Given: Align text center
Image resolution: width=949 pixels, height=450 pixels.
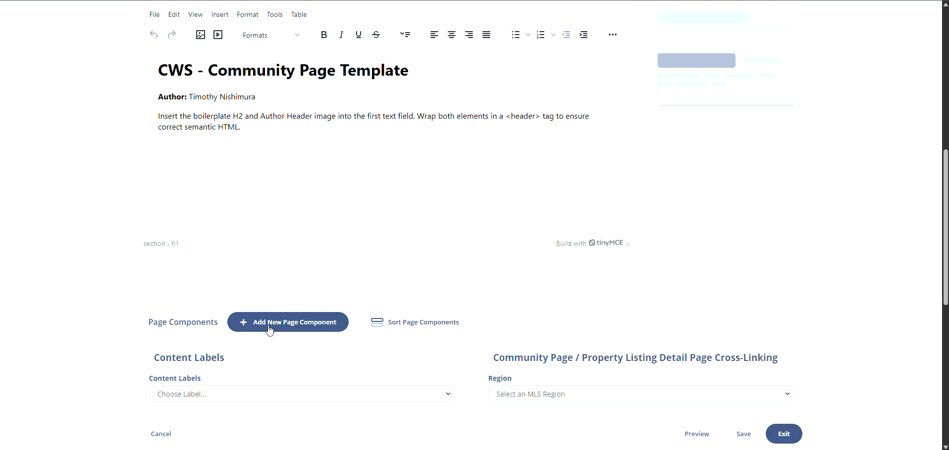Looking at the screenshot, I should [x=452, y=35].
